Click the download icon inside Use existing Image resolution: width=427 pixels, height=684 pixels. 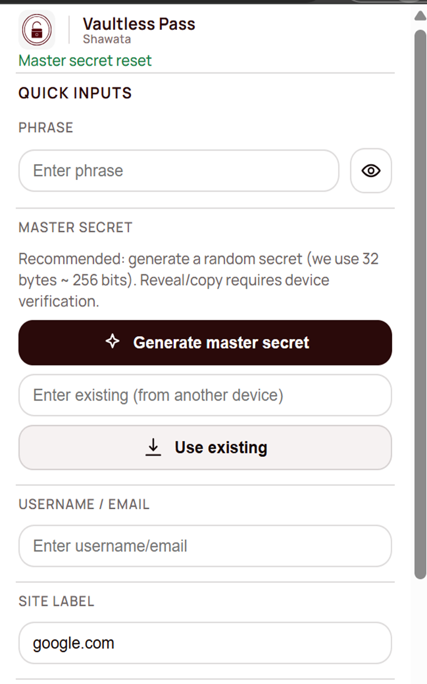tap(153, 447)
